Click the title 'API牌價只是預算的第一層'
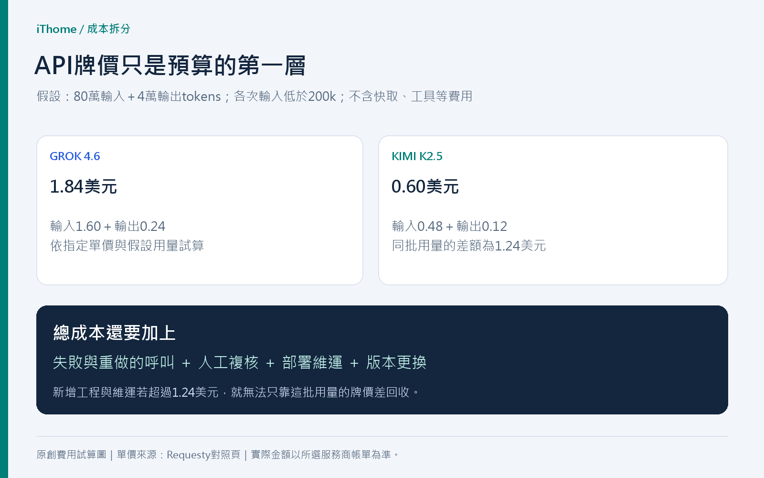This screenshot has width=764, height=478. 170,65
